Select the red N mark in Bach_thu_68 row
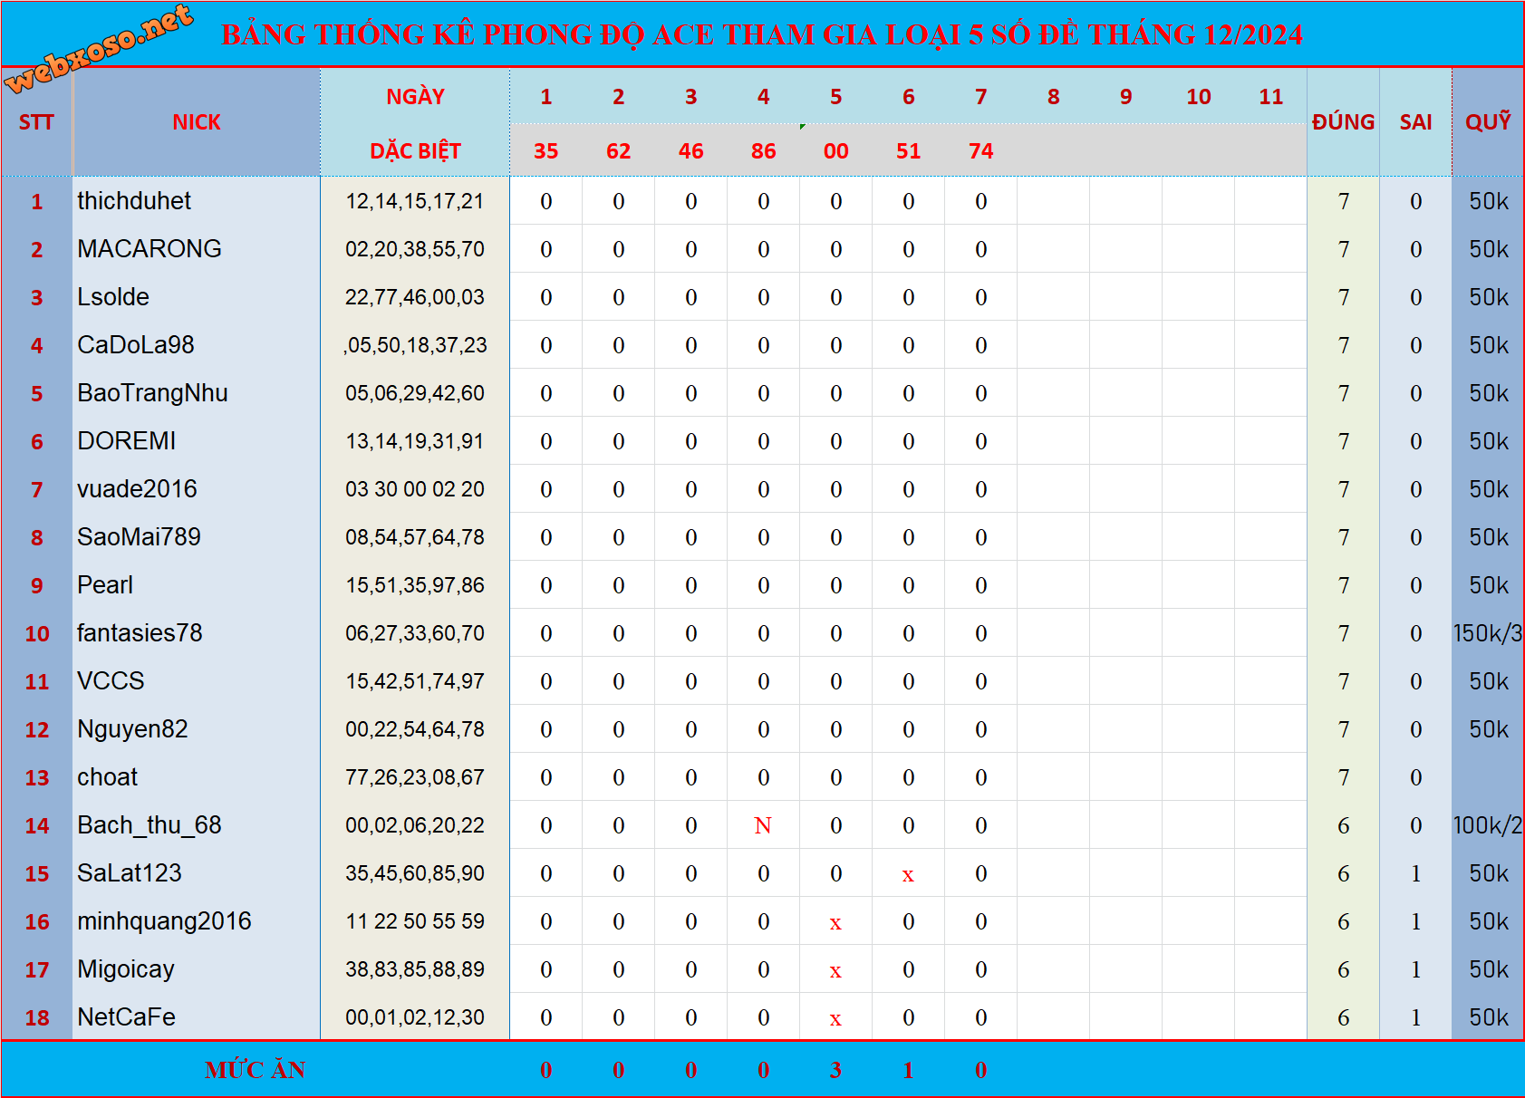This screenshot has width=1525, height=1098. click(763, 825)
